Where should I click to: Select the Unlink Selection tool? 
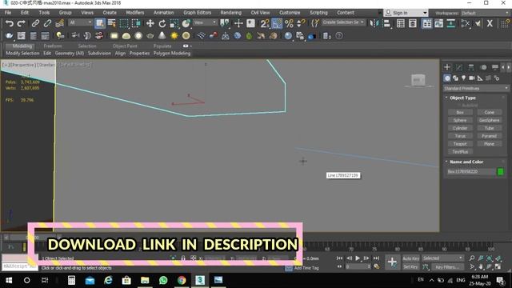pyautogui.click(x=47, y=23)
